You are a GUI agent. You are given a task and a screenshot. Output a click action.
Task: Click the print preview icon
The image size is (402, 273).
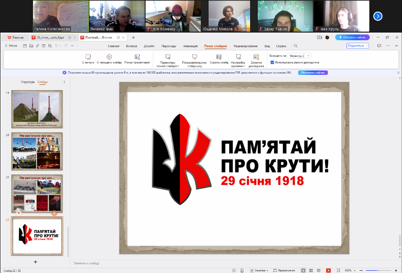click(50, 46)
